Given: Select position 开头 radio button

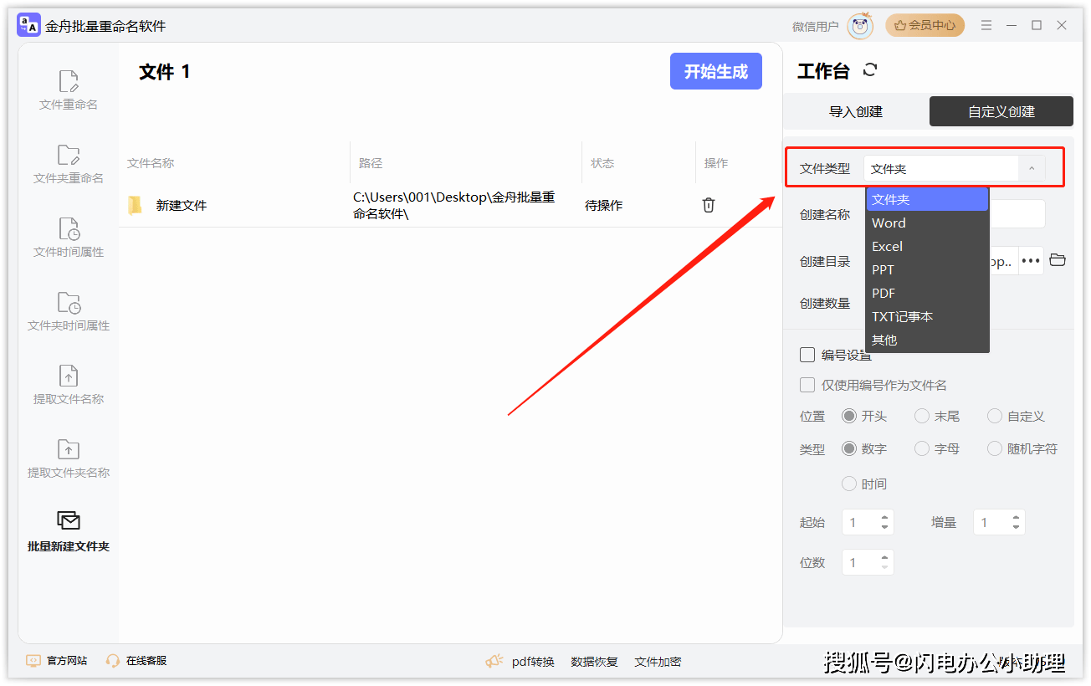Looking at the screenshot, I should point(849,416).
